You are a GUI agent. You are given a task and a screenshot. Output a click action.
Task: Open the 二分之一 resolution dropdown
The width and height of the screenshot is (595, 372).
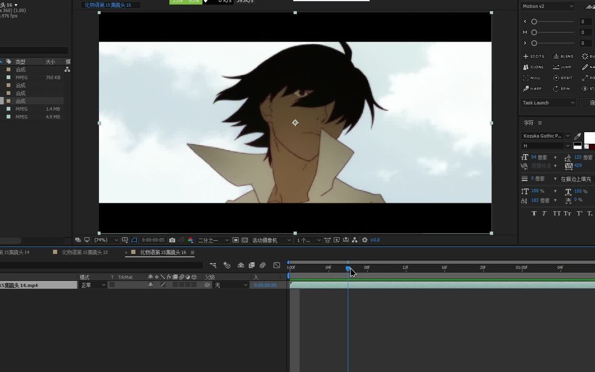click(x=213, y=240)
